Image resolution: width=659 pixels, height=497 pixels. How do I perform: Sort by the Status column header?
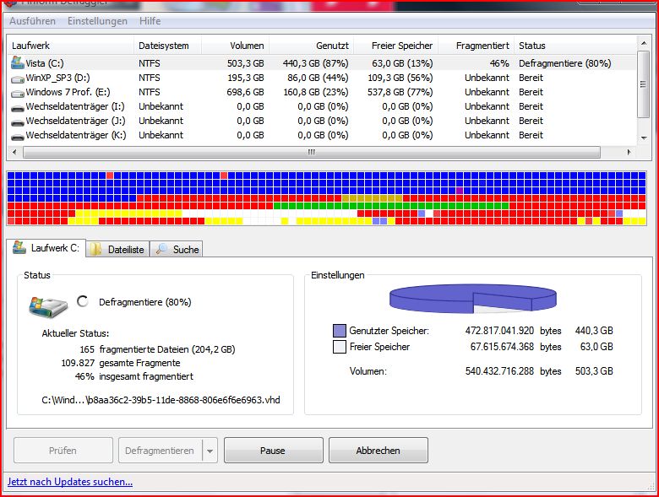tap(576, 46)
